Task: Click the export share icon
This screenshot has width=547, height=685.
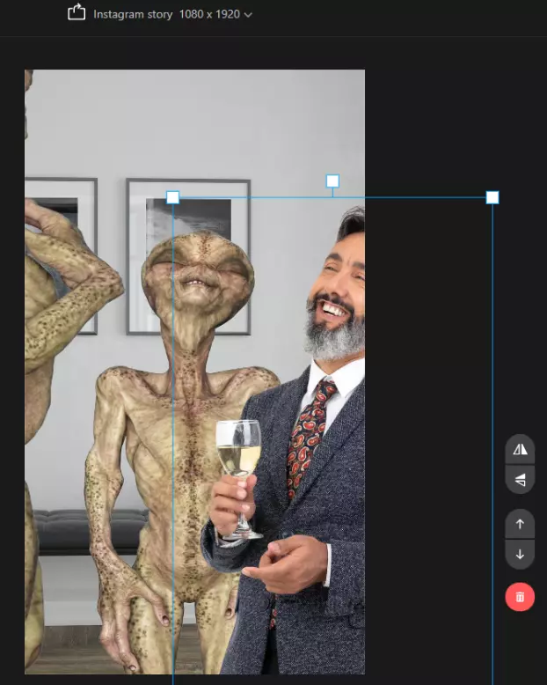Action: tap(77, 11)
